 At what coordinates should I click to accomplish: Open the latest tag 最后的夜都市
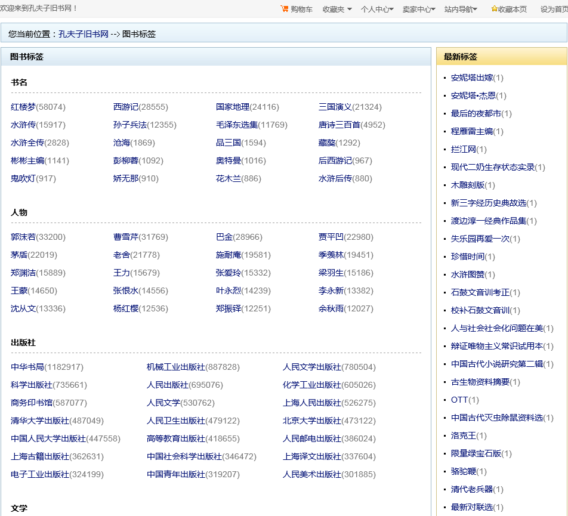tap(476, 113)
